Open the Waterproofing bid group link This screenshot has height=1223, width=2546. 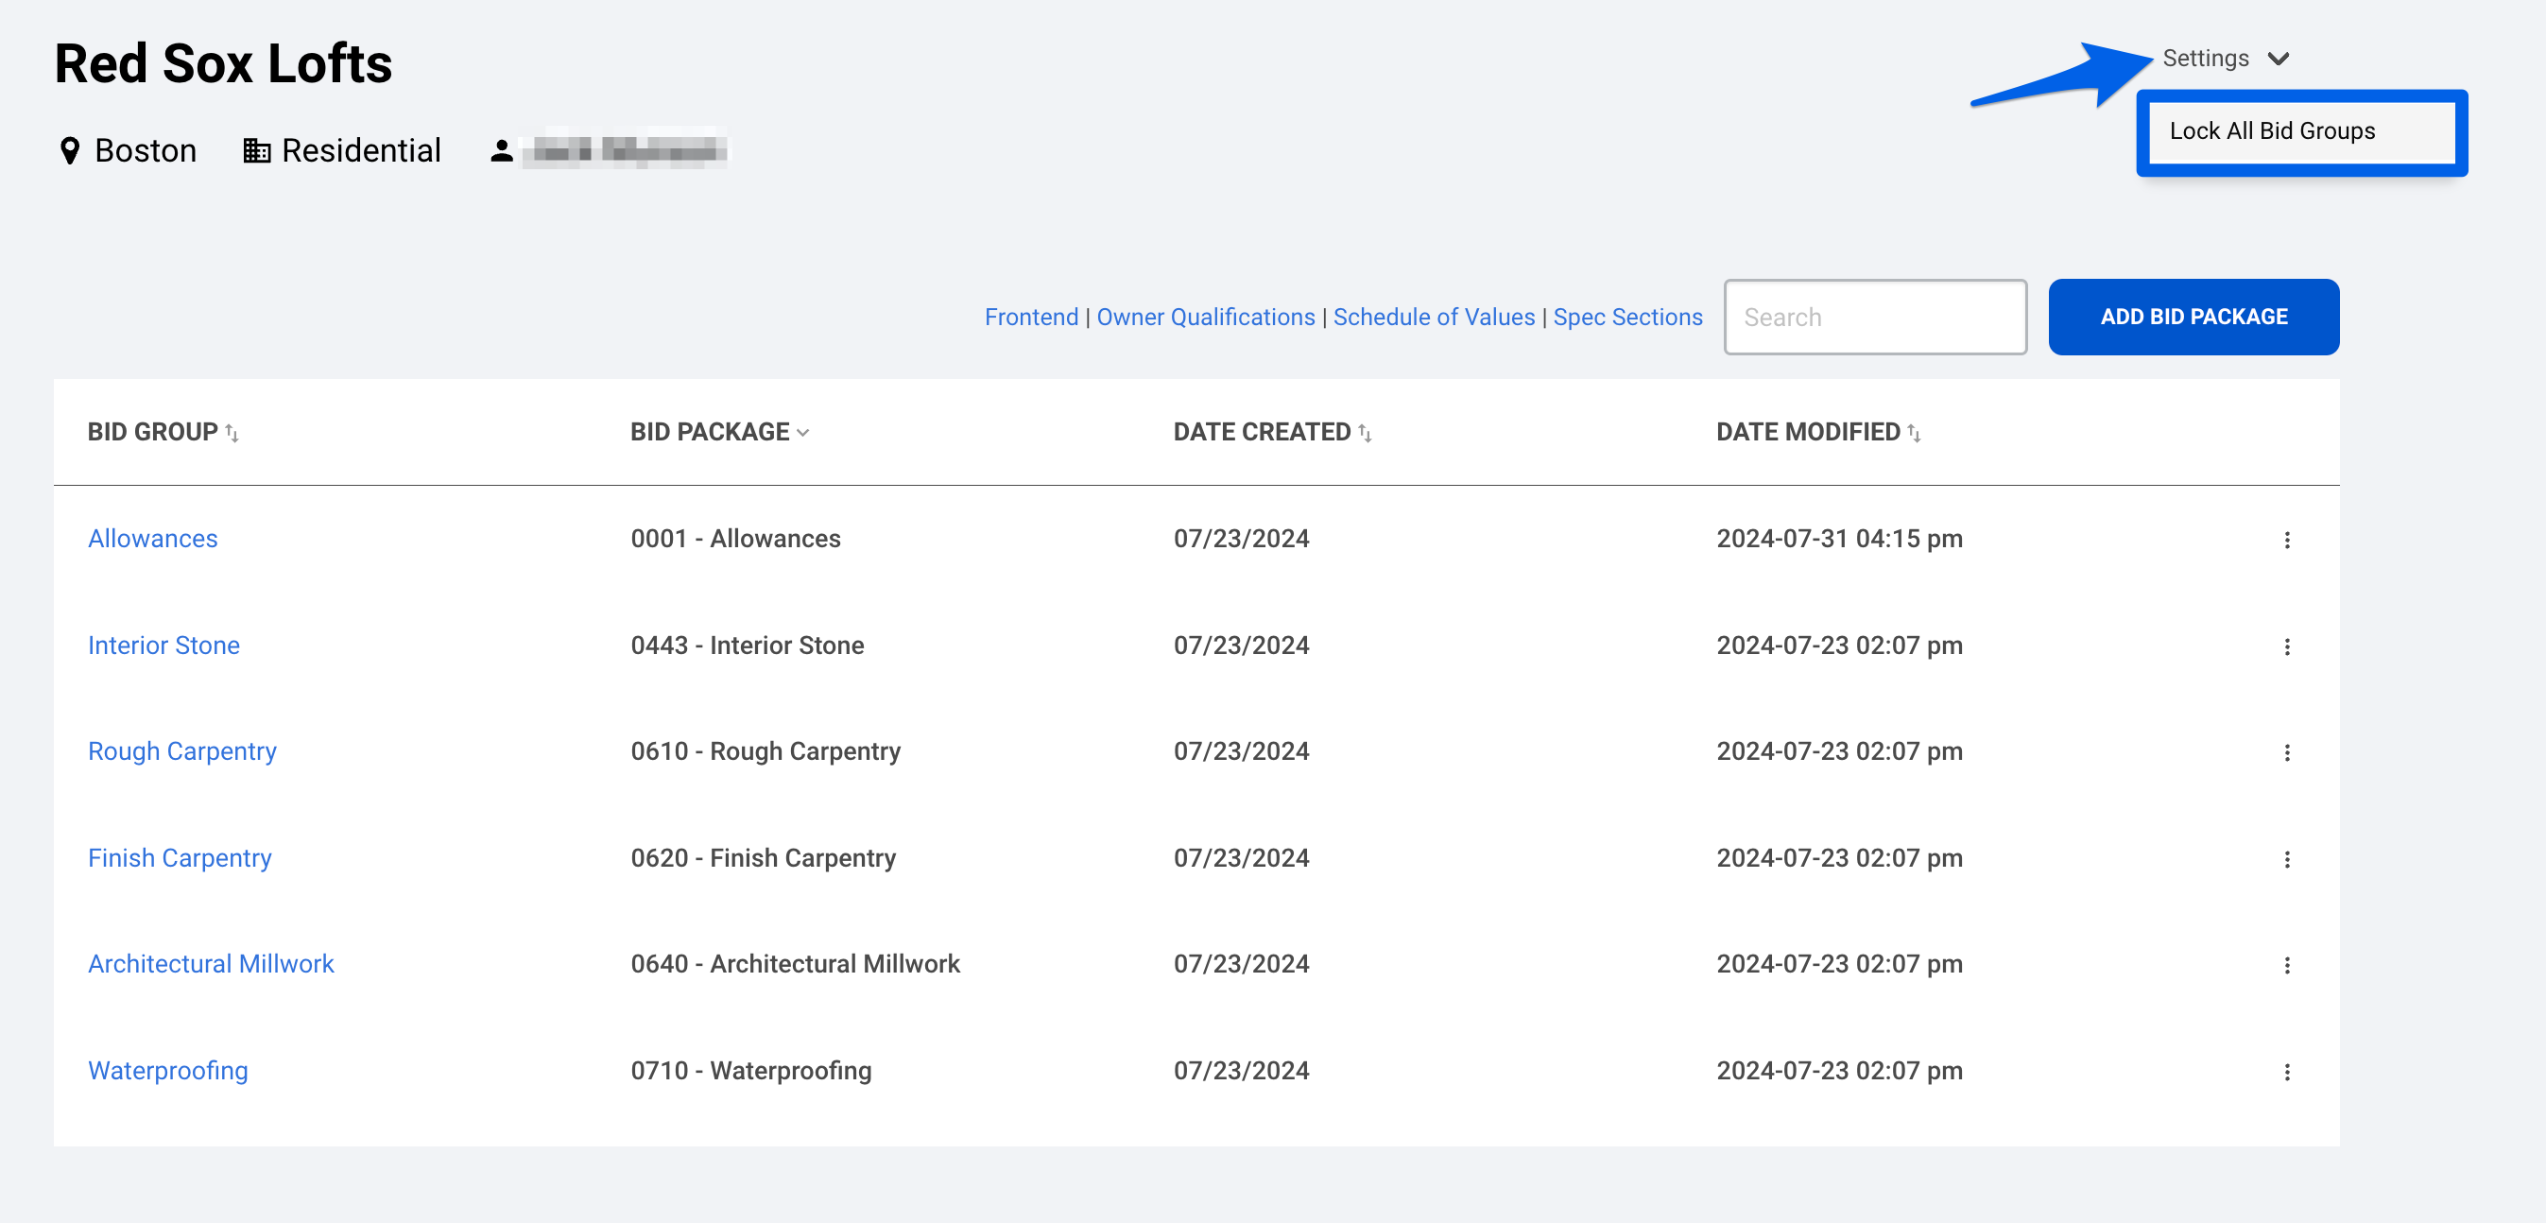click(168, 1071)
